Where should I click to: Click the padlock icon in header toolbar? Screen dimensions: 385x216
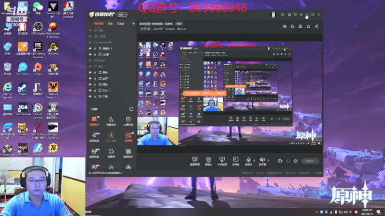tap(292, 26)
